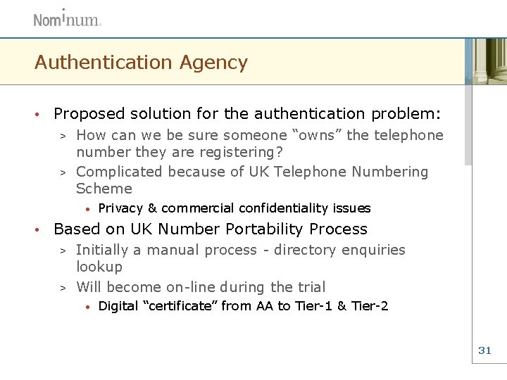507x380 pixels.
Task: Select the Based on UK Number Portability line
Action: click(210, 229)
